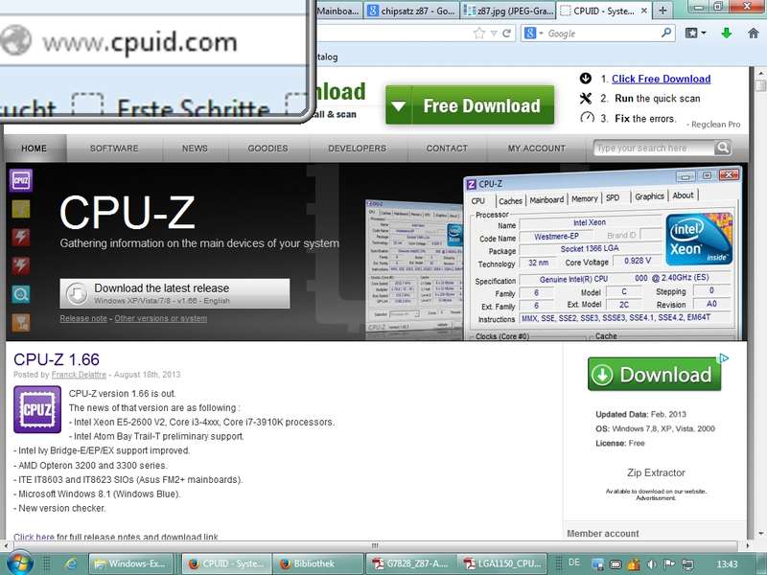
Task: Launch Internet Explorer from taskbar
Action: tap(71, 563)
